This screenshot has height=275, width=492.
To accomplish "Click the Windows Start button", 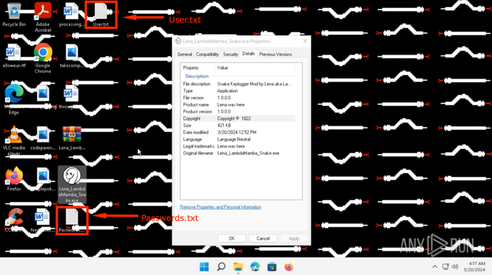I will click(x=204, y=267).
